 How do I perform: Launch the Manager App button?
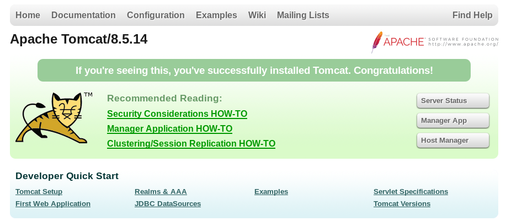click(452, 121)
